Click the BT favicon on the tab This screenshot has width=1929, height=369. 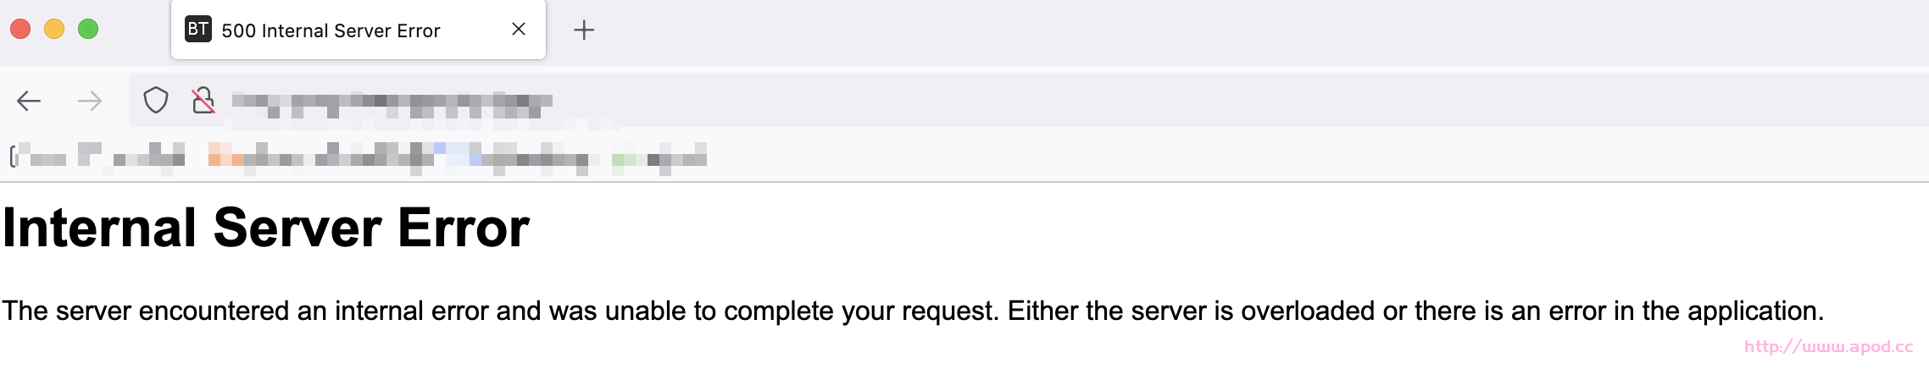coord(198,30)
